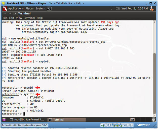
Task: Open the terminal View menu
Action: coord(19,18)
